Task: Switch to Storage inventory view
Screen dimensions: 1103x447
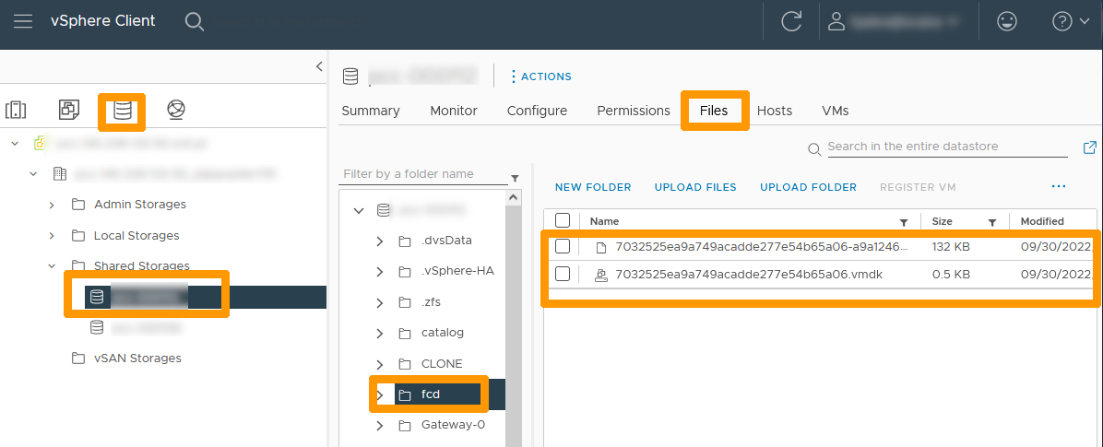Action: click(x=123, y=111)
